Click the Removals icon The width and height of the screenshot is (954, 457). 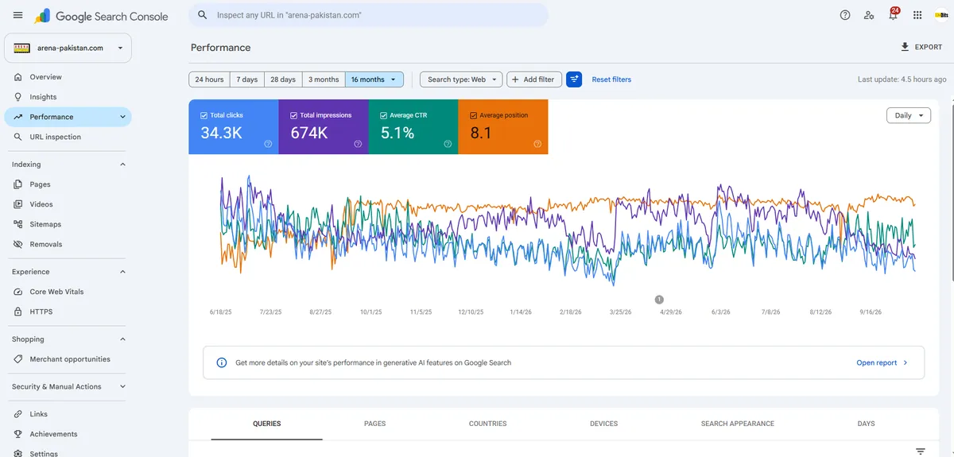point(18,244)
